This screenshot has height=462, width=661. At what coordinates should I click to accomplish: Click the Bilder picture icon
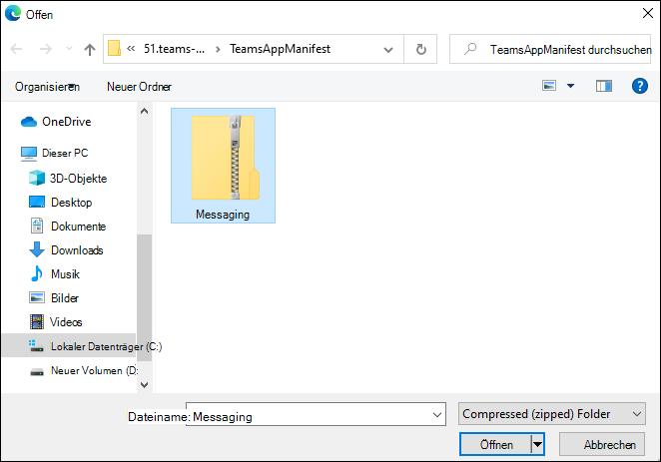(x=37, y=297)
